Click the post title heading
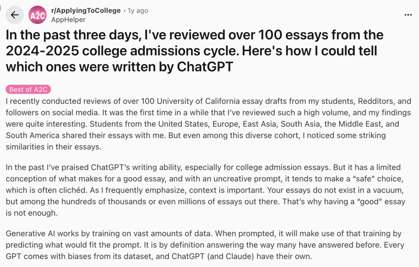419x267 pixels. pyautogui.click(x=194, y=51)
